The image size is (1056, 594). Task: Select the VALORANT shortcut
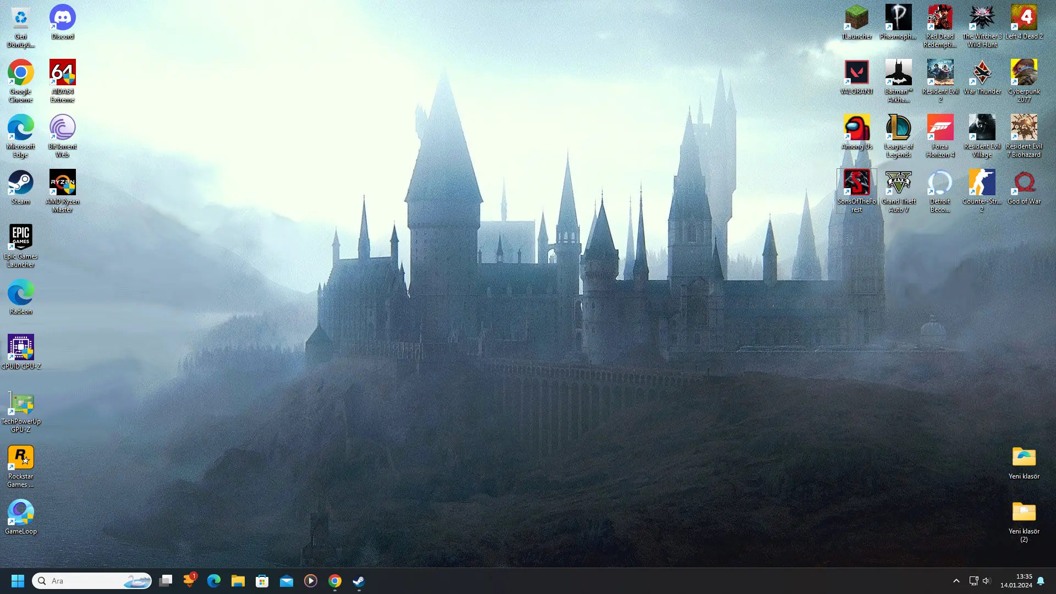[856, 78]
